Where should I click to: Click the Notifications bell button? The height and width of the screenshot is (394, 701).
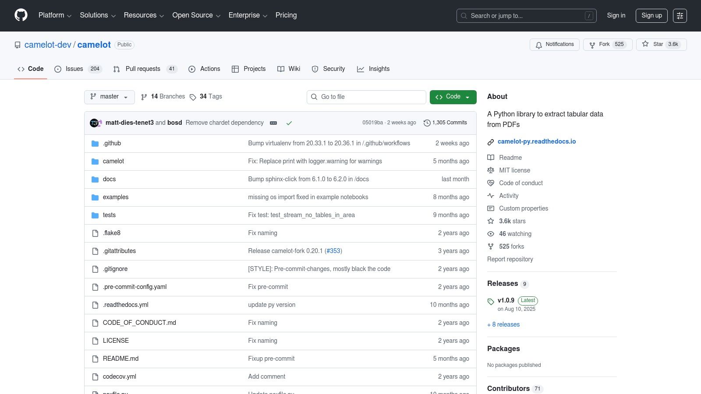pos(554,45)
